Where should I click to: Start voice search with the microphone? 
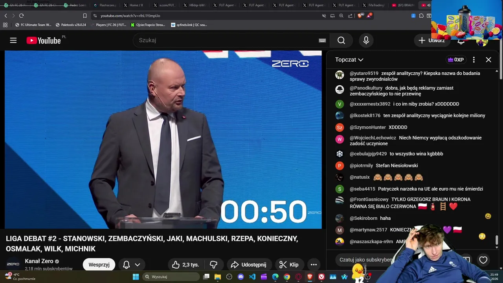pyautogui.click(x=366, y=40)
